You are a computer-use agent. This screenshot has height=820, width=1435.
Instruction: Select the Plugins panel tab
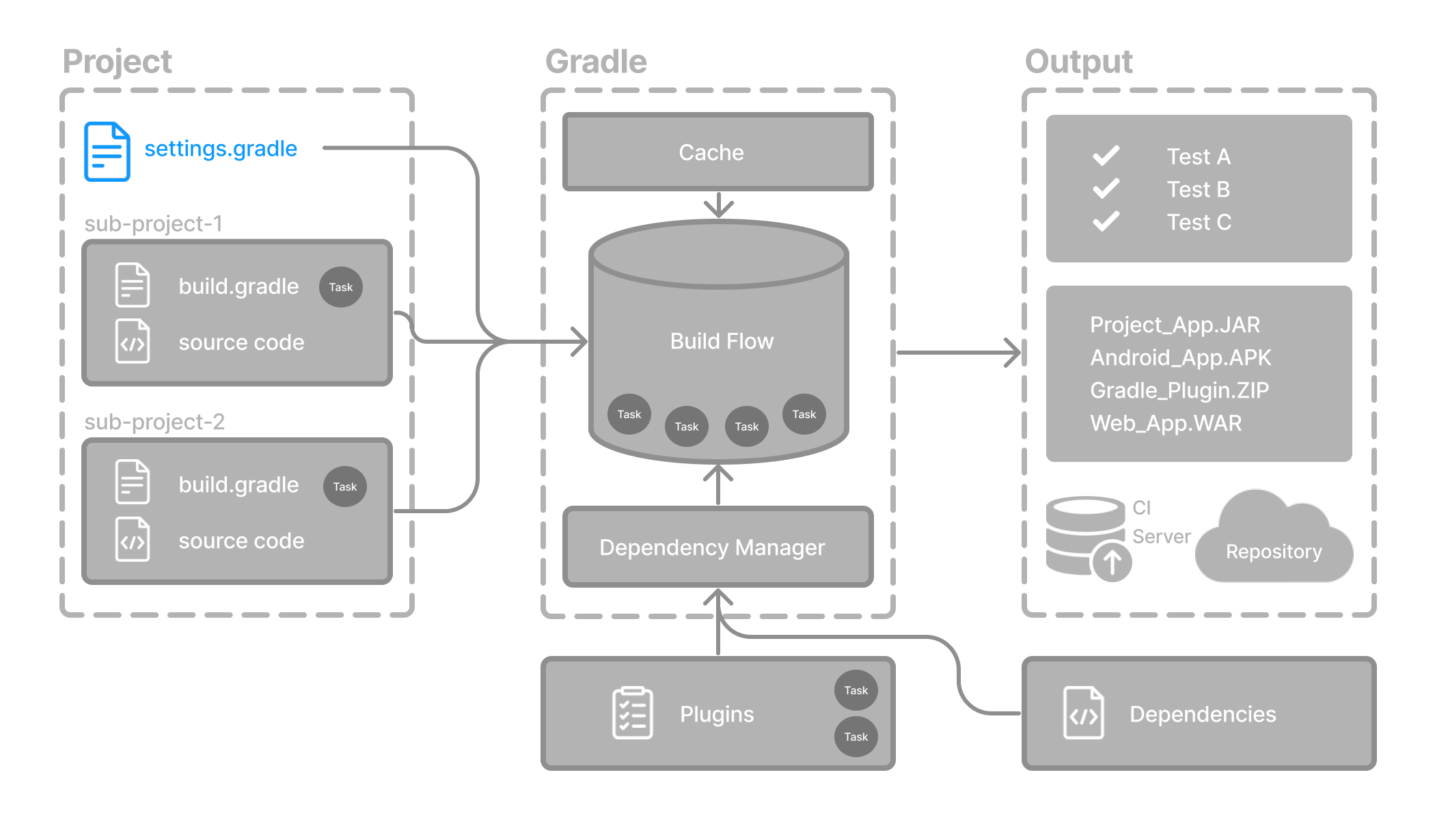coord(717,713)
